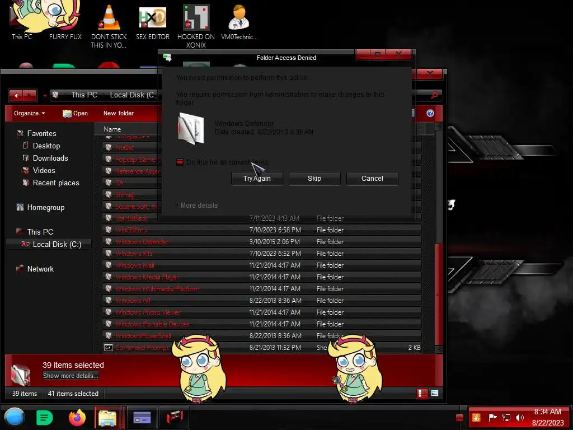Click the Start orb button
Viewport: 573px width, 430px height.
[x=14, y=417]
